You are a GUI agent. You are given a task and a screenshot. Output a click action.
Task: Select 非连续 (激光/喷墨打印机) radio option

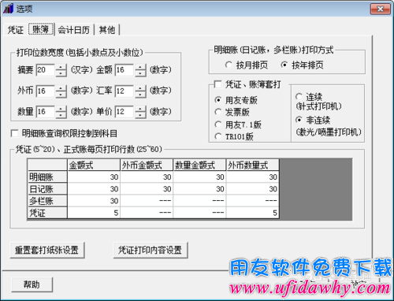tap(299, 120)
